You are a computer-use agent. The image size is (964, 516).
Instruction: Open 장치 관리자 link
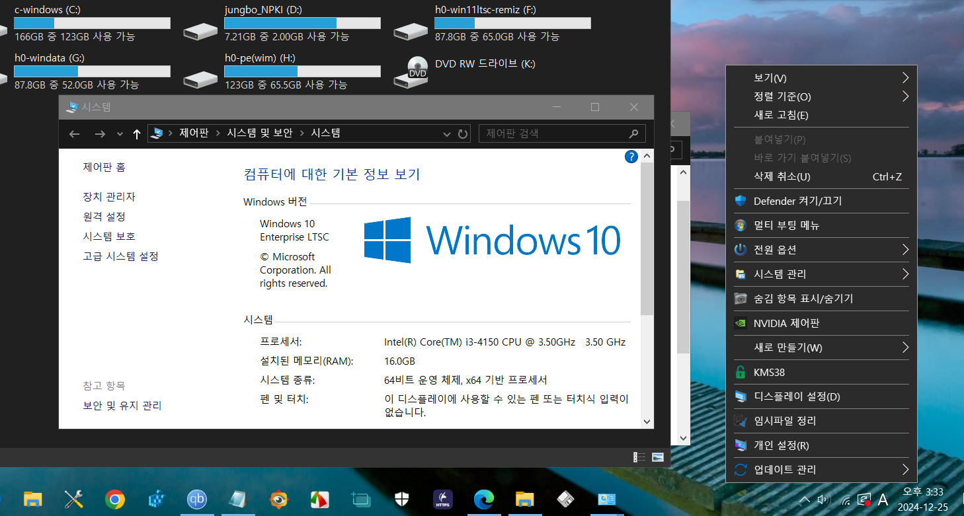click(x=109, y=197)
